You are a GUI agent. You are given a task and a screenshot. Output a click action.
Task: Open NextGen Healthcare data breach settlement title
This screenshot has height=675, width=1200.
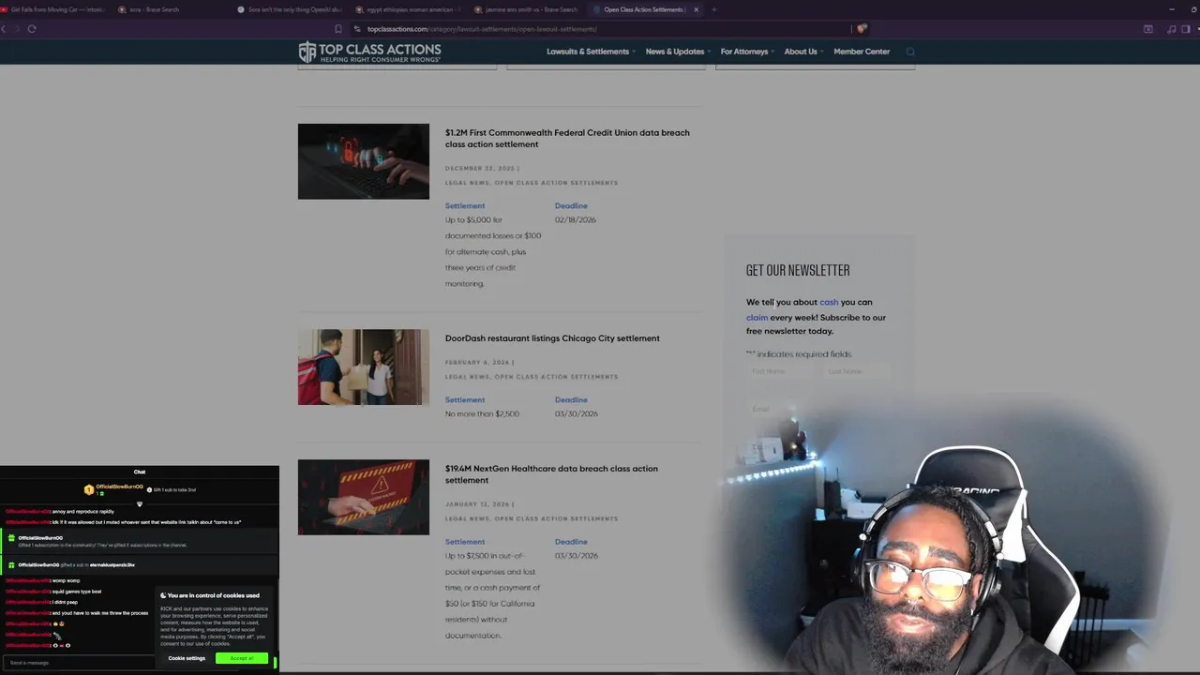[x=551, y=474]
